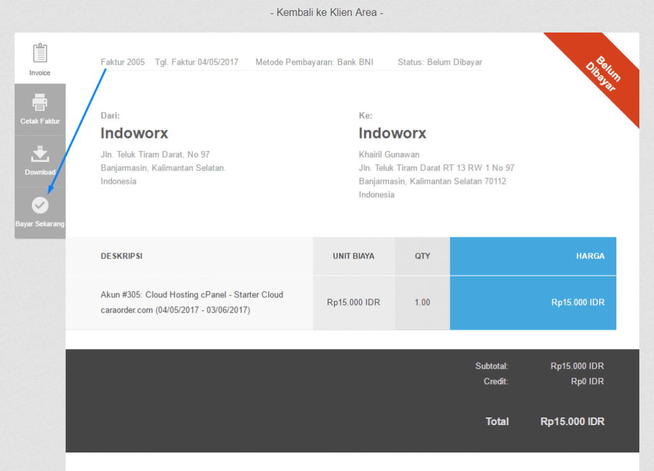The image size is (654, 471).
Task: Click caraorder.com date range line
Action: (175, 310)
